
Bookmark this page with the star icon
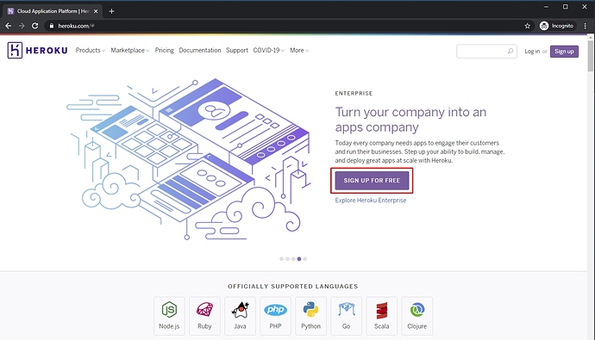528,26
